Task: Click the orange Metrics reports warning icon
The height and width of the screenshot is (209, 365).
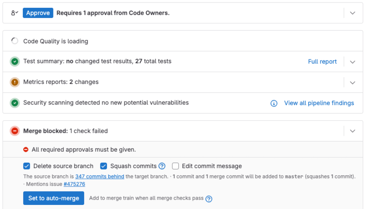Action: coord(15,82)
